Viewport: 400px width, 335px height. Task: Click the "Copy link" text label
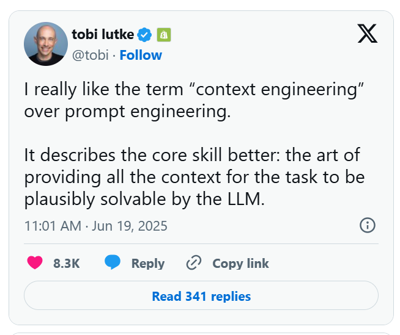(240, 264)
